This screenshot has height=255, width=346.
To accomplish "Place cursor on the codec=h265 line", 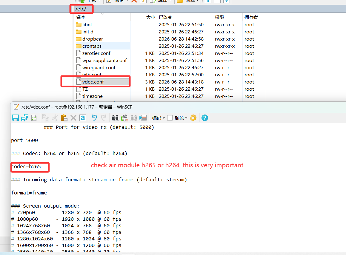I will coord(26,167).
